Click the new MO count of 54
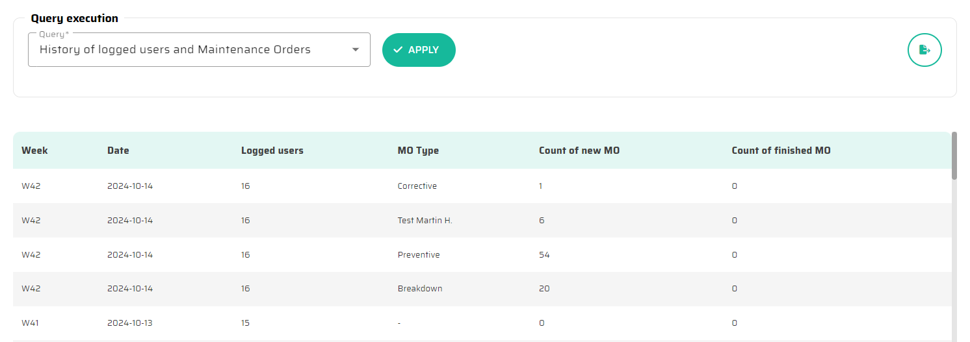 [544, 255]
